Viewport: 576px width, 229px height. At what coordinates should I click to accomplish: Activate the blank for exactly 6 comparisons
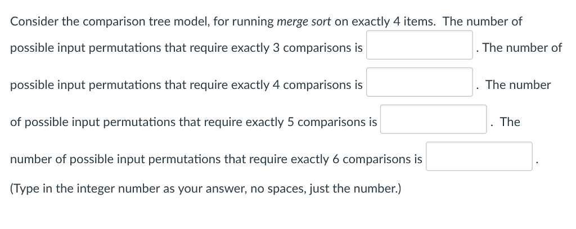click(x=479, y=156)
